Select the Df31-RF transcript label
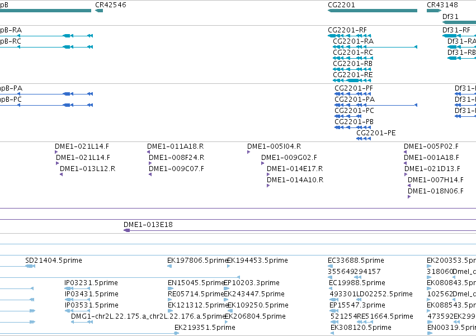The image size is (476, 336). pyautogui.click(x=456, y=30)
